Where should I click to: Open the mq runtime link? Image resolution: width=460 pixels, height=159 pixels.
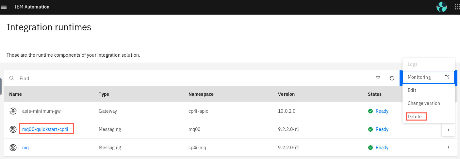pos(25,148)
